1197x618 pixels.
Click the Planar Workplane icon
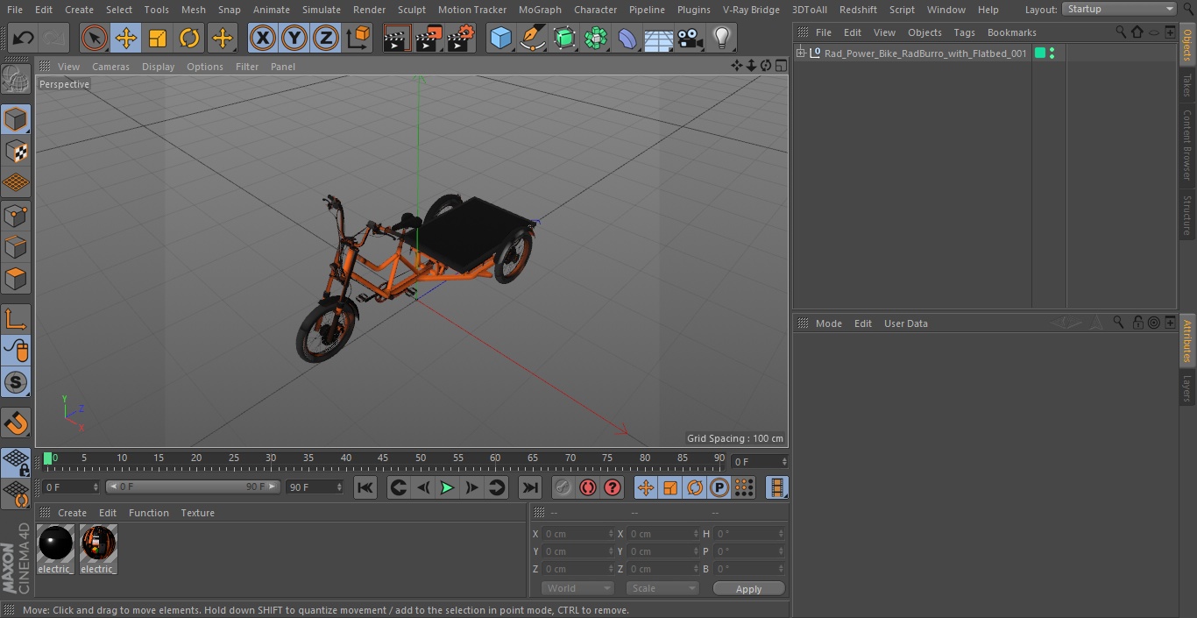coord(16,495)
